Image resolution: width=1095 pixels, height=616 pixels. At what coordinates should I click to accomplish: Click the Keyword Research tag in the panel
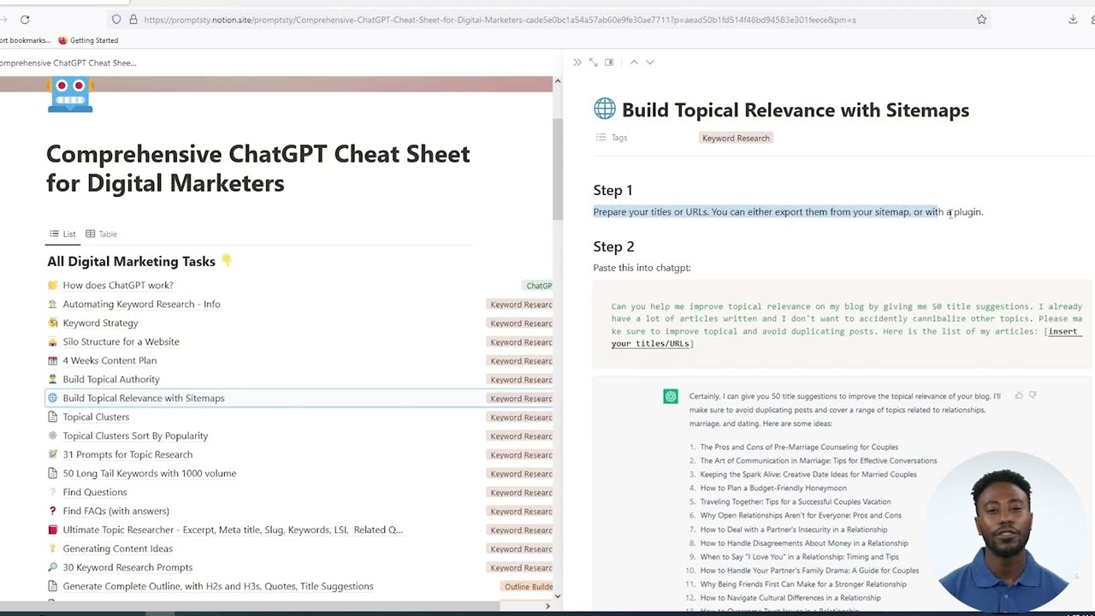pos(736,138)
